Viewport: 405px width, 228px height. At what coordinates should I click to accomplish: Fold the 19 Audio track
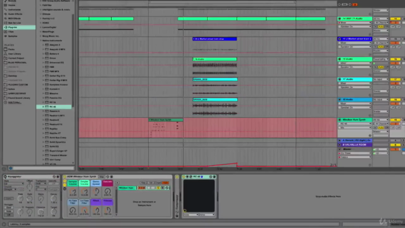pyautogui.click(x=340, y=59)
